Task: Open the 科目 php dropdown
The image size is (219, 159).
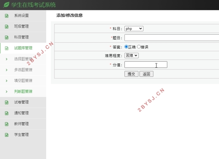Action: pos(134,29)
